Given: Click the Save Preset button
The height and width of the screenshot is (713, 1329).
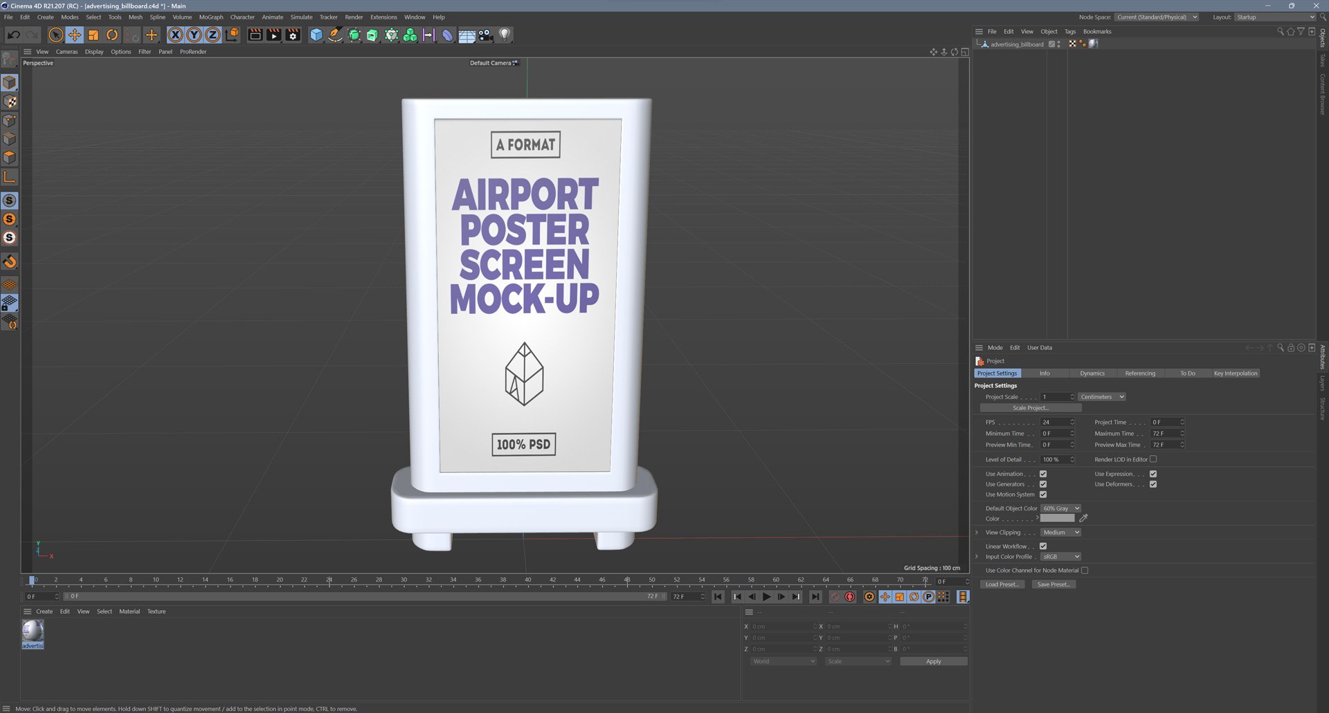Looking at the screenshot, I should [1054, 584].
